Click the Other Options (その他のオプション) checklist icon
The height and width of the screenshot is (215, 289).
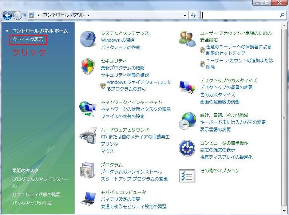(x=187, y=175)
